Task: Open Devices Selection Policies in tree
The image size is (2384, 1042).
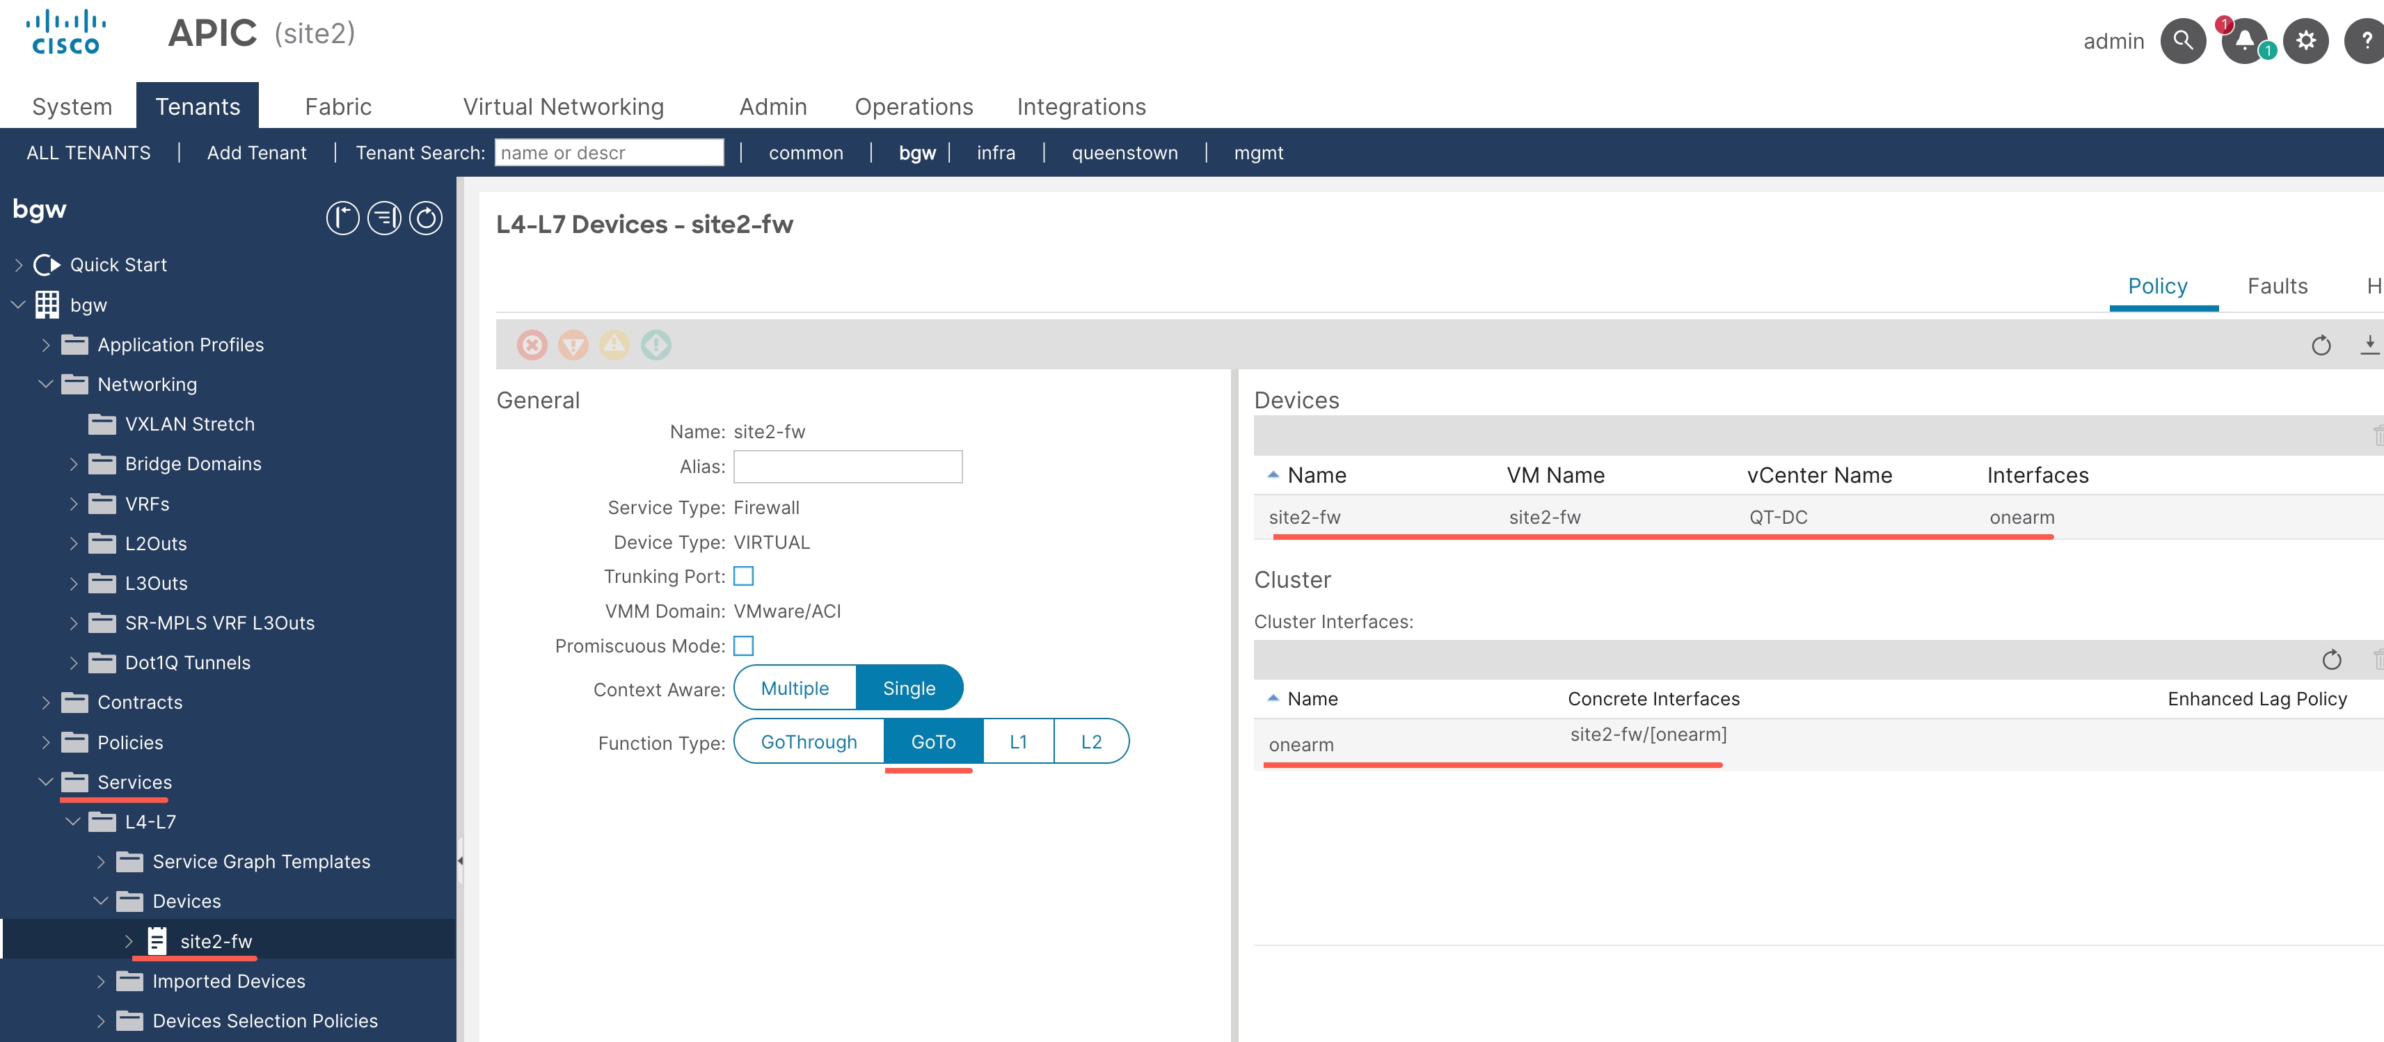Action: (264, 1020)
